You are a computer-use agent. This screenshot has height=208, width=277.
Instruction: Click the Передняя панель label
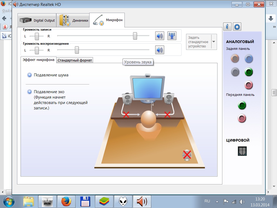click(240, 95)
